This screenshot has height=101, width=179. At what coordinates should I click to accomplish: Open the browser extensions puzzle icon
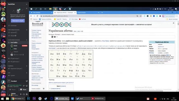click(x=160, y=16)
